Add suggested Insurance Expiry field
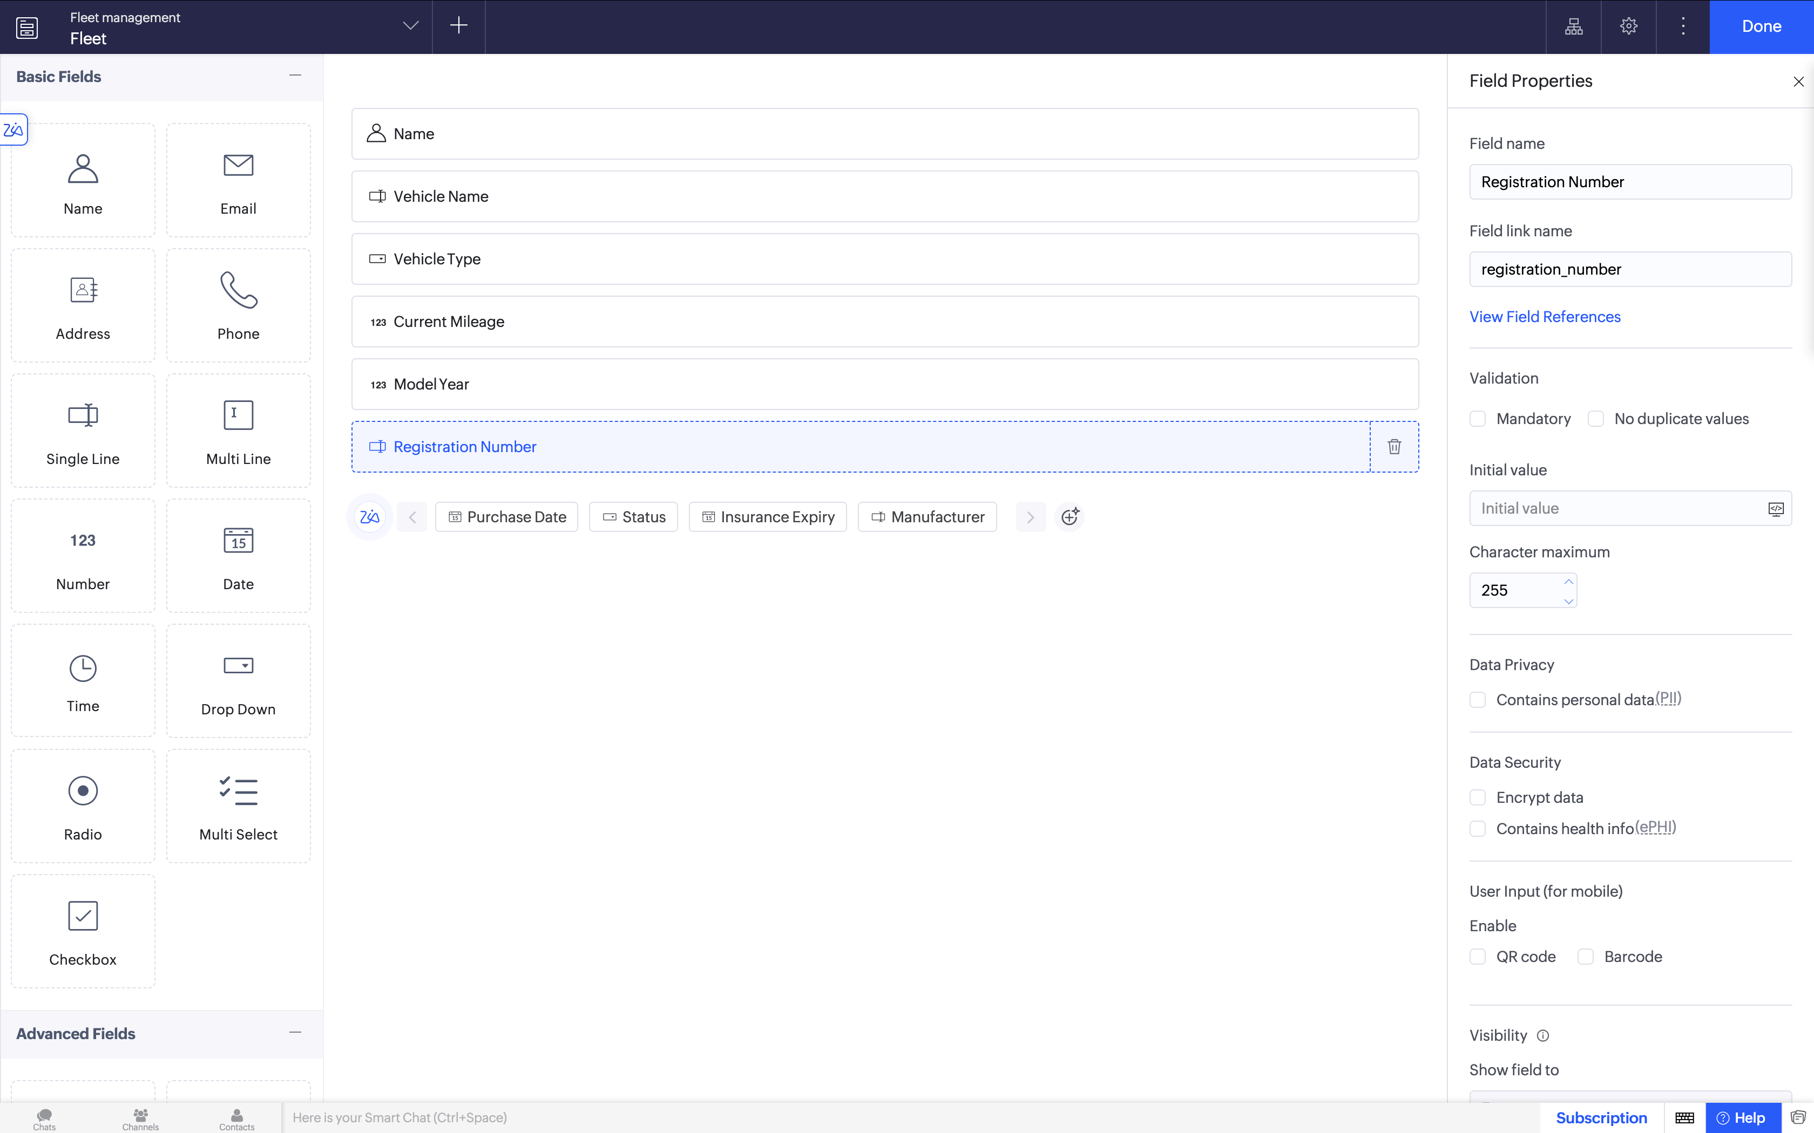1814x1133 pixels. (x=768, y=517)
